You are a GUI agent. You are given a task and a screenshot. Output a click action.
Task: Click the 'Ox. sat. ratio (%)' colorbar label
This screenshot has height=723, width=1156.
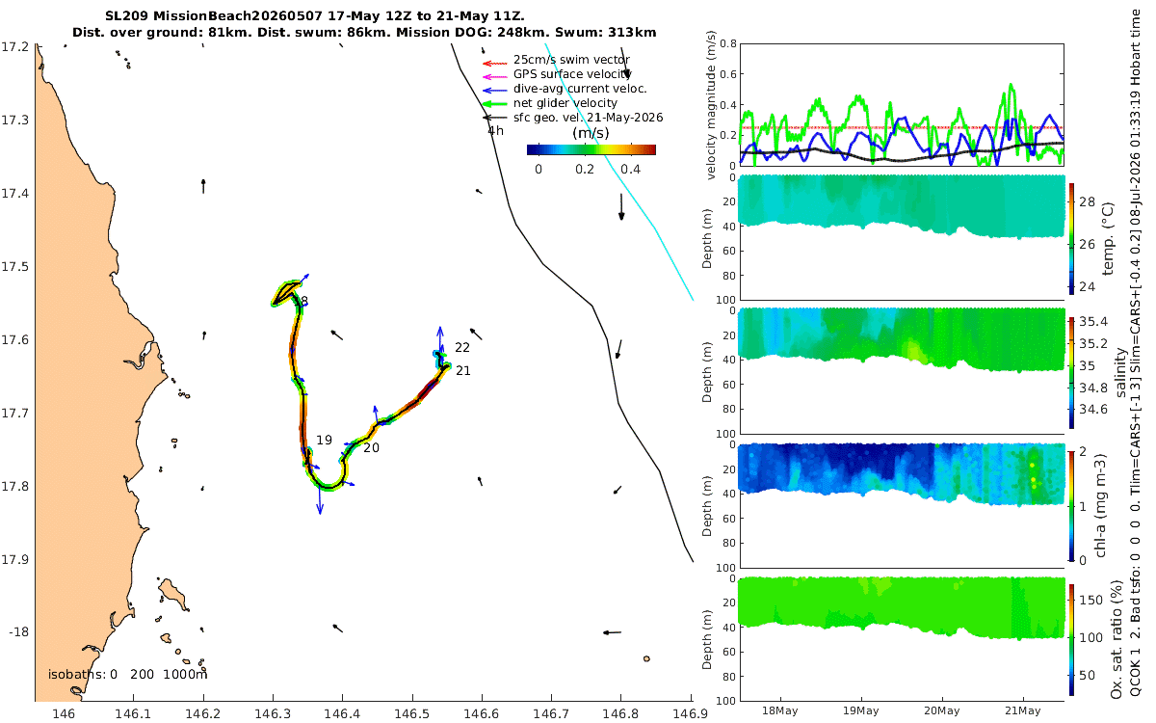1119,638
